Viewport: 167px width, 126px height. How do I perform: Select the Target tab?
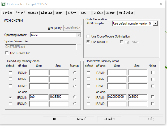tap(20, 12)
